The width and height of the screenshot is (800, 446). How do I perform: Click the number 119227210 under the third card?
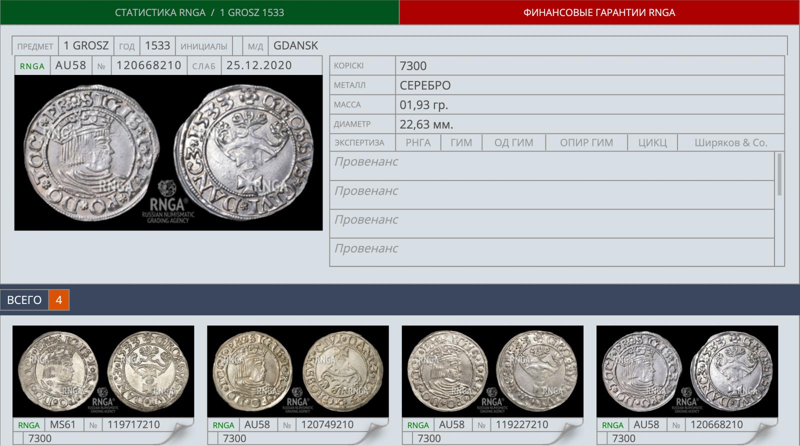tap(522, 424)
